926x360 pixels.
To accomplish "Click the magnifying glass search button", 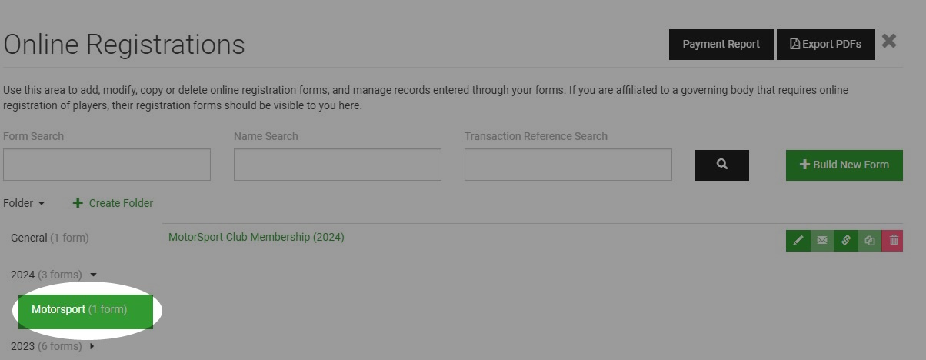I will pos(722,165).
